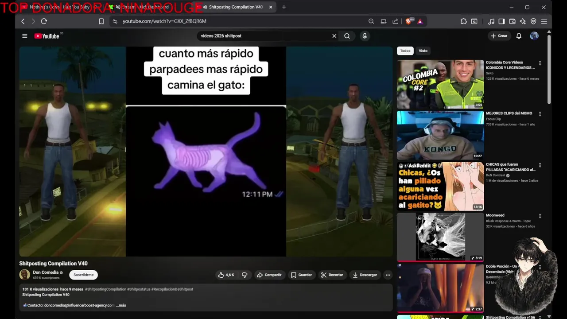Click the zoom-out magnifier in address bar
The height and width of the screenshot is (319, 567).
[371, 21]
